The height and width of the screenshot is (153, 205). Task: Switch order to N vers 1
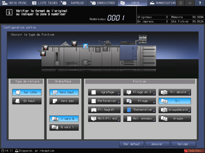pyautogui.click(x=64, y=127)
